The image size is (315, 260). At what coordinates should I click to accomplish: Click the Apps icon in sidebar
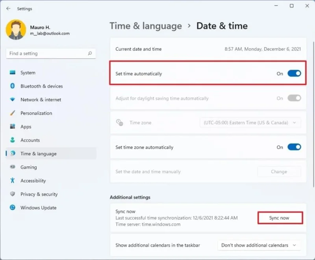(13, 126)
